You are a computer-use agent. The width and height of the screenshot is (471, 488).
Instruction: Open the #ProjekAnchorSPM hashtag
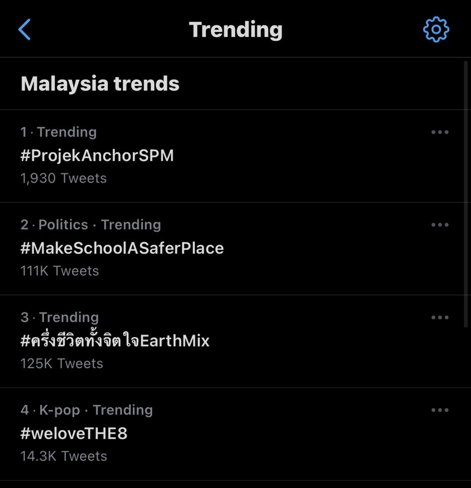tap(97, 155)
